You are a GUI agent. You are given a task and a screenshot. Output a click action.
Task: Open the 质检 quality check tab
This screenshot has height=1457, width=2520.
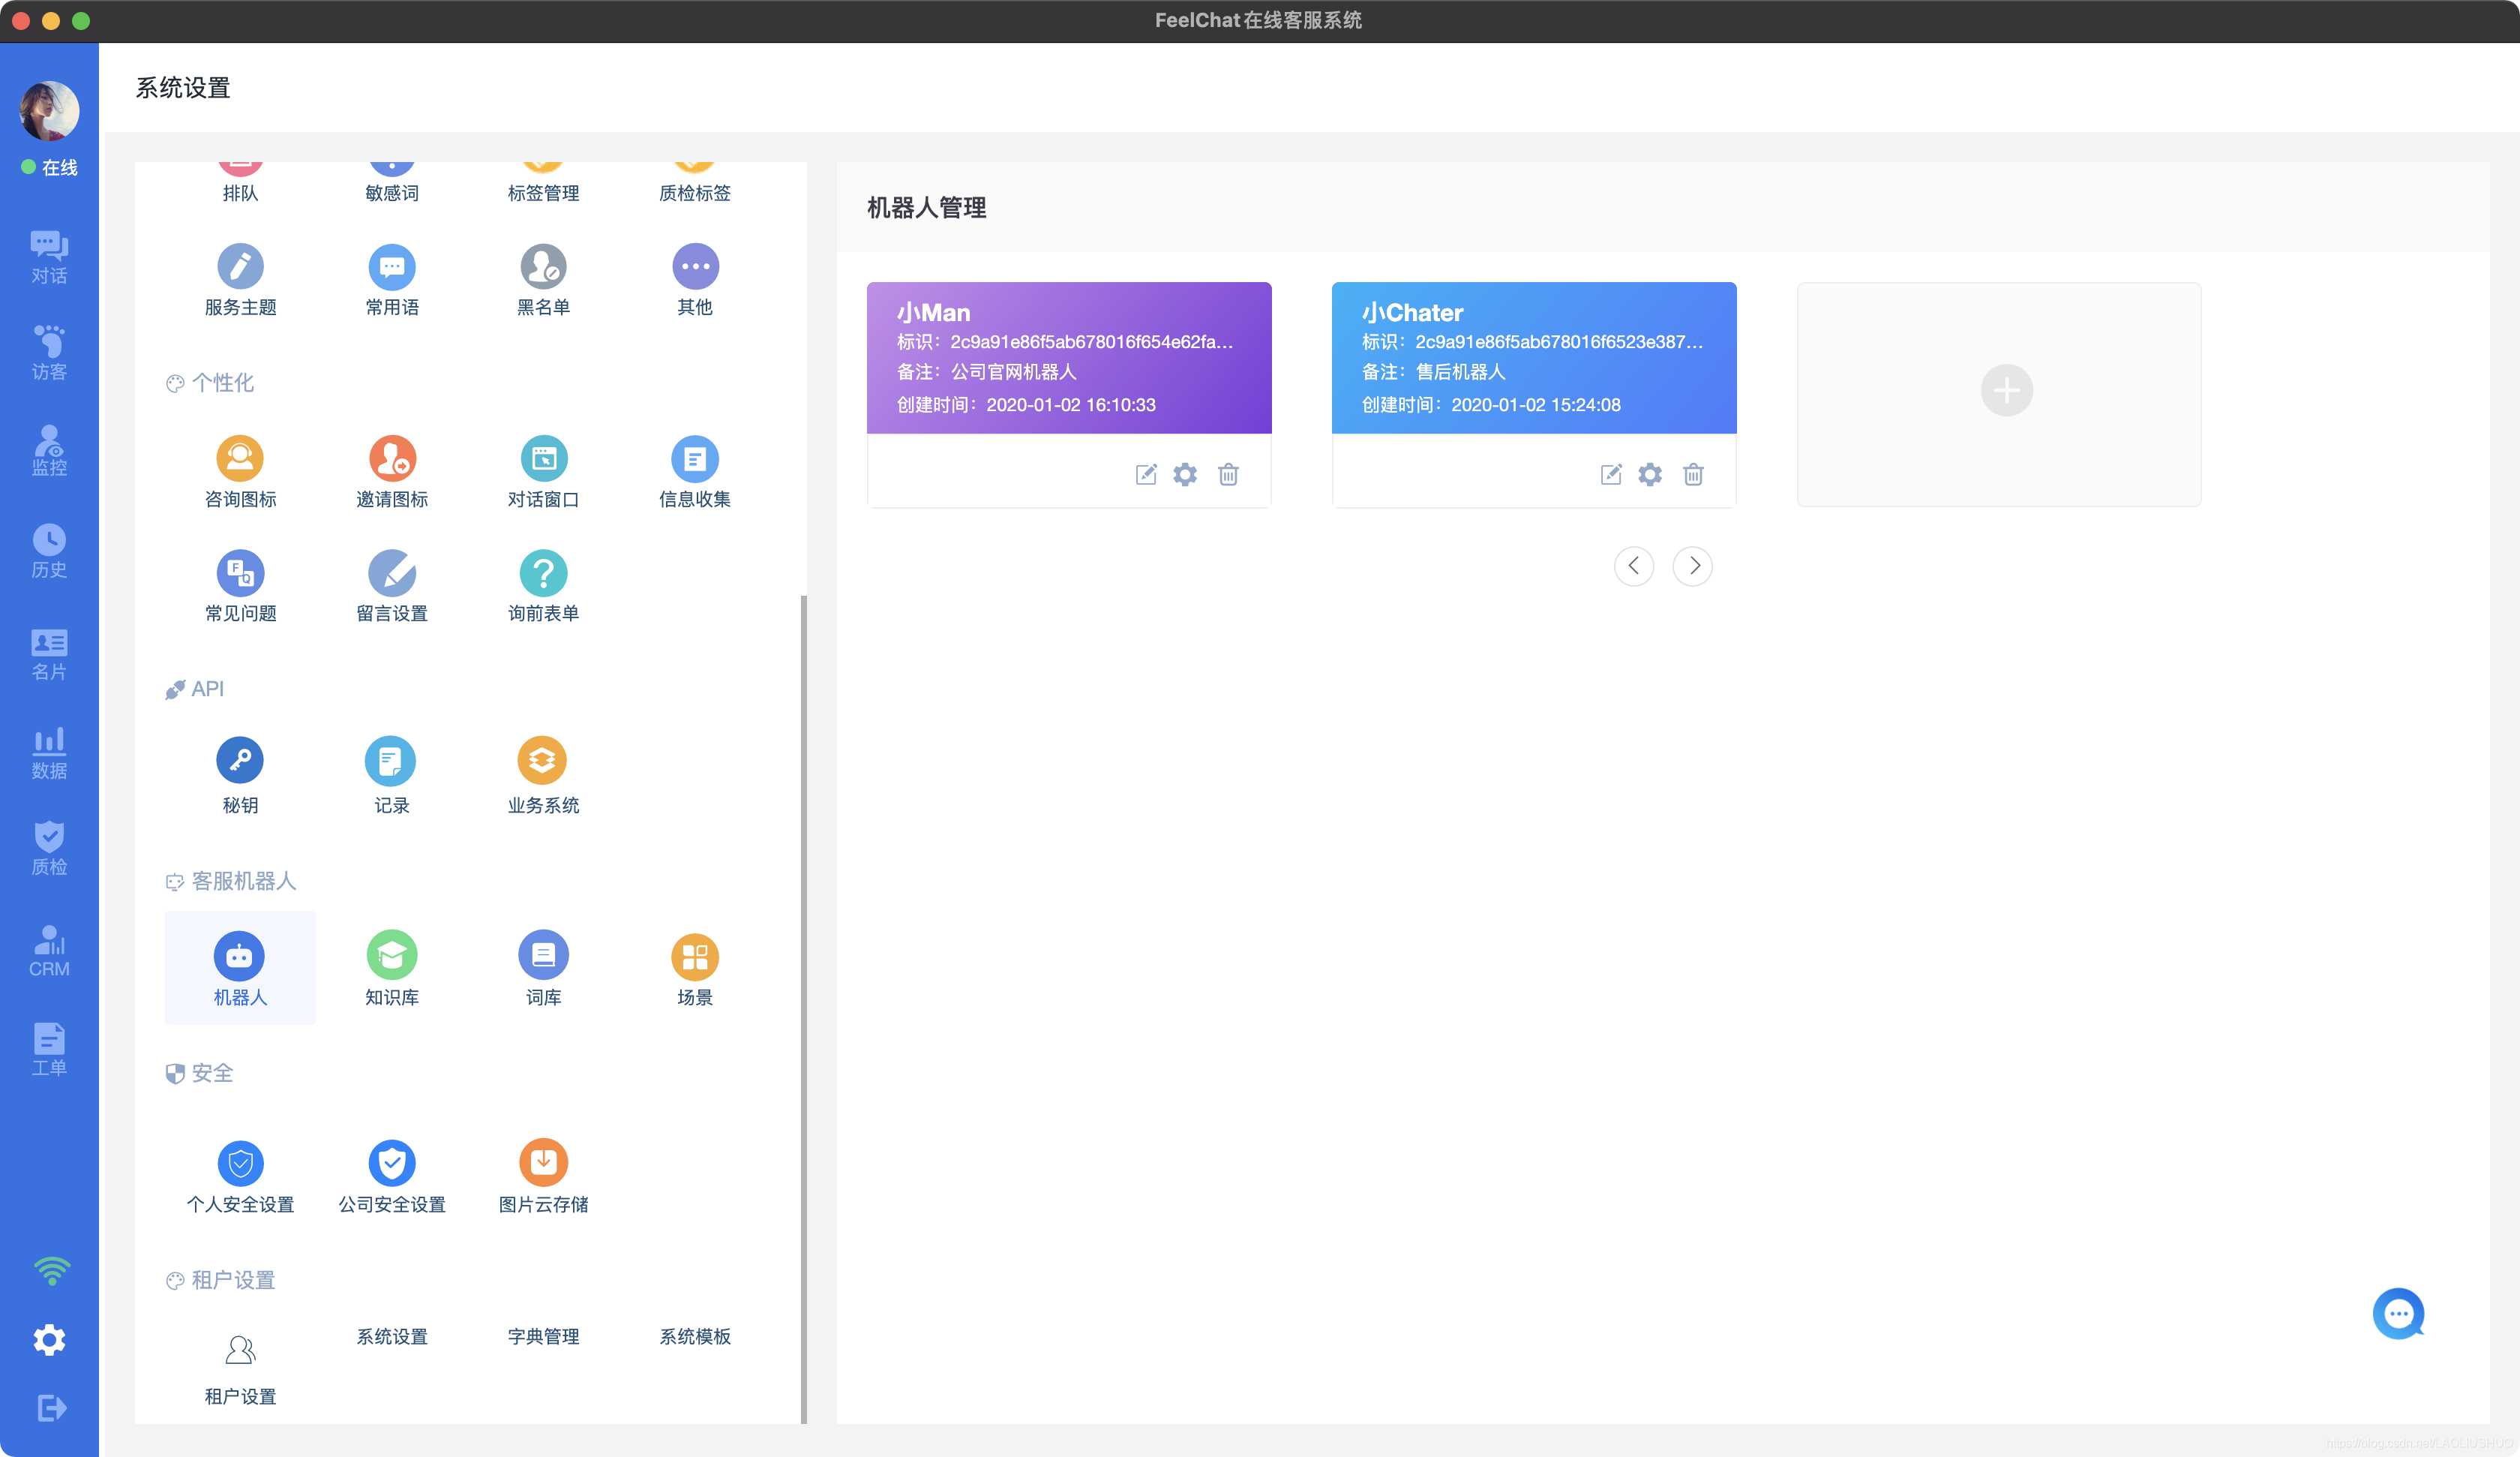click(49, 848)
